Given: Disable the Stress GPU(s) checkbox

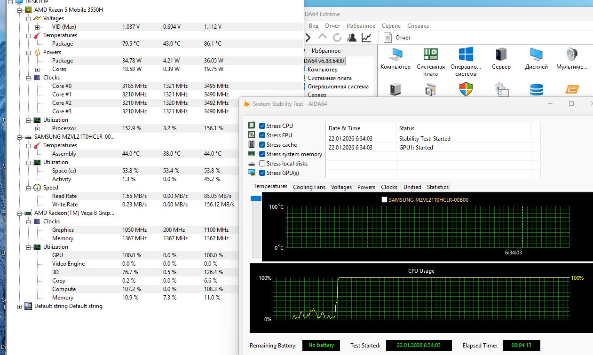Looking at the screenshot, I should click(x=262, y=173).
